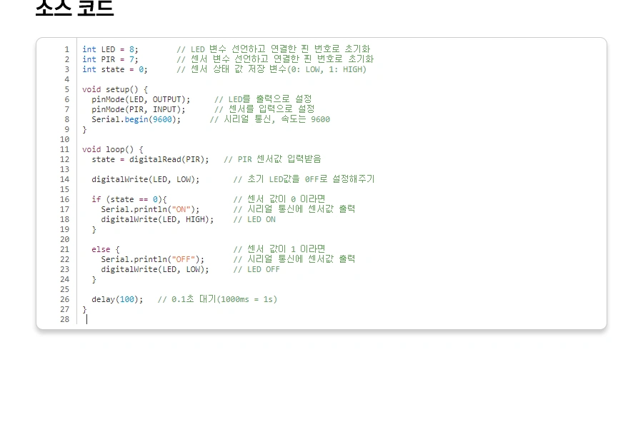Click the digitalWrite(LED, HIGH) statement
This screenshot has height=422, width=643.
click(x=157, y=219)
